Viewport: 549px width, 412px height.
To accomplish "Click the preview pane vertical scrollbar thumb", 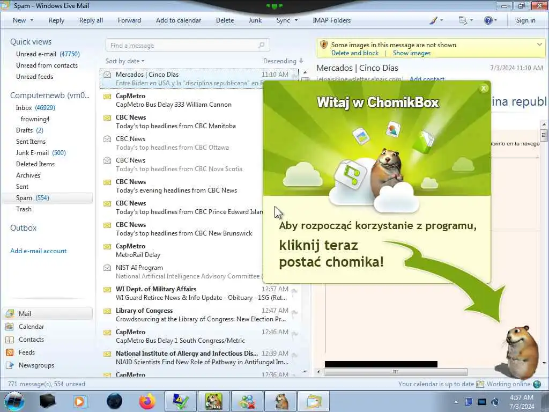I will coord(544,135).
